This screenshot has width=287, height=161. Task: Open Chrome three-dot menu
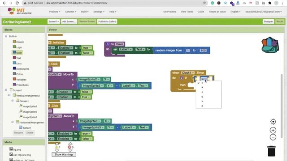283,3
